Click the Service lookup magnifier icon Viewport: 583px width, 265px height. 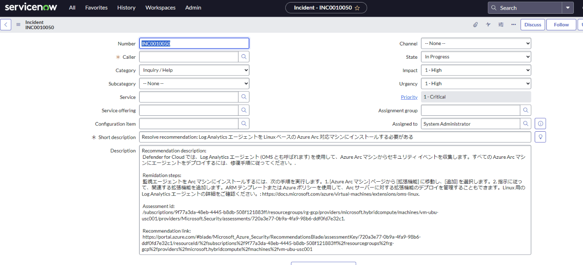coord(244,97)
